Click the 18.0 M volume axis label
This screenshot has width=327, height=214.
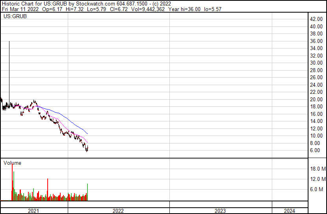coord(318,169)
